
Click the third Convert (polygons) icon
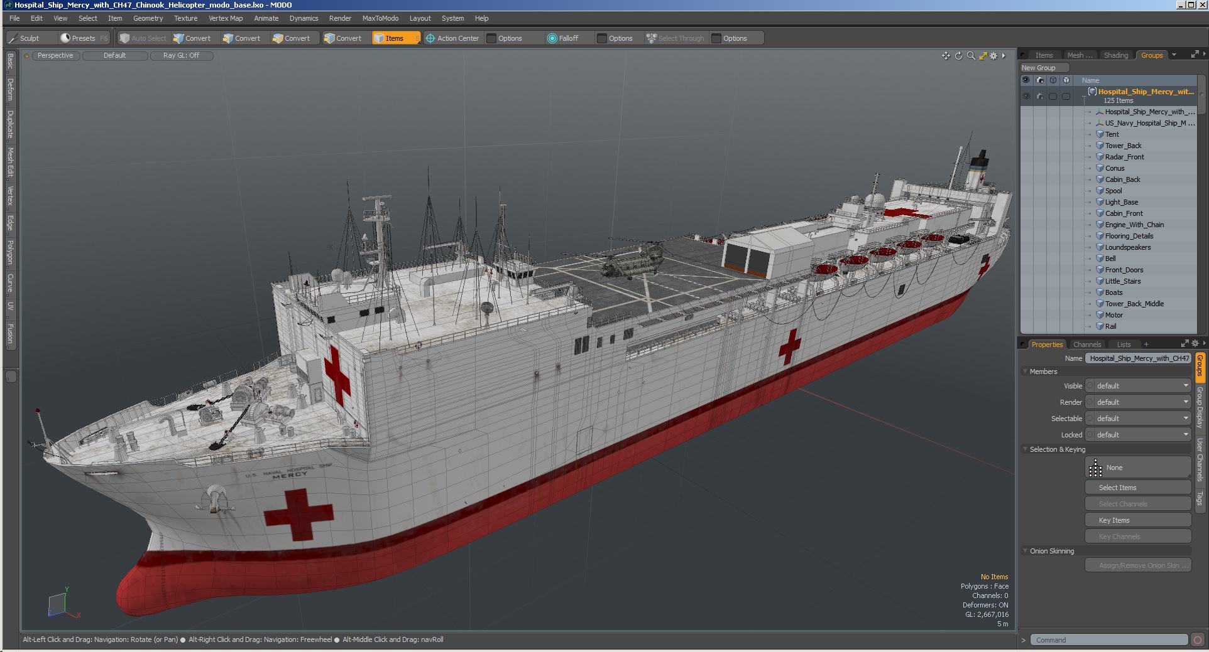(x=278, y=38)
